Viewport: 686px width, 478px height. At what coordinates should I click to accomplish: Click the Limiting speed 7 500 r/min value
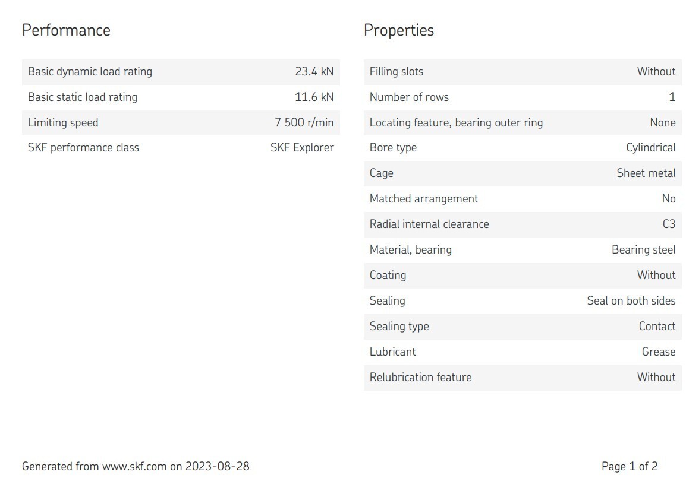point(304,122)
